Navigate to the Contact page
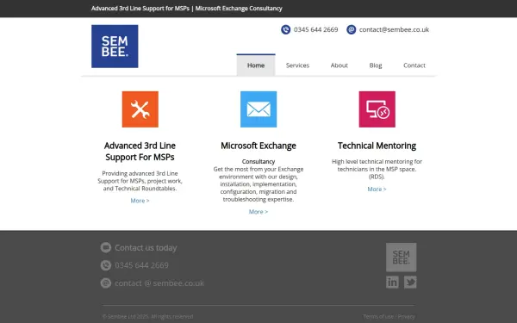The width and height of the screenshot is (517, 323). tap(414, 65)
